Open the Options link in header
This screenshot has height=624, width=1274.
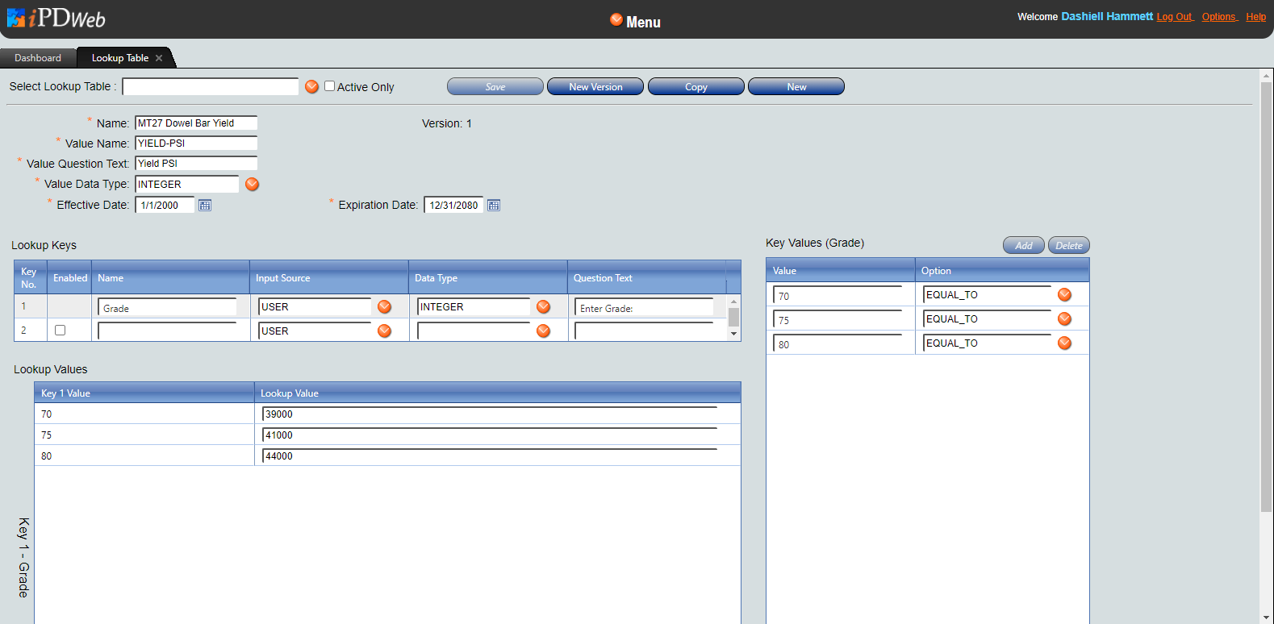(x=1218, y=17)
